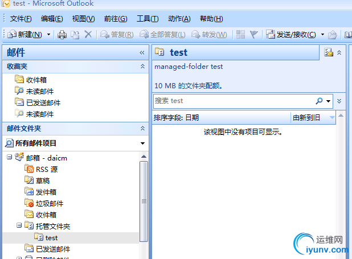
Task: Select the second, dimmed Unread Mail favorite
Action: (34, 114)
